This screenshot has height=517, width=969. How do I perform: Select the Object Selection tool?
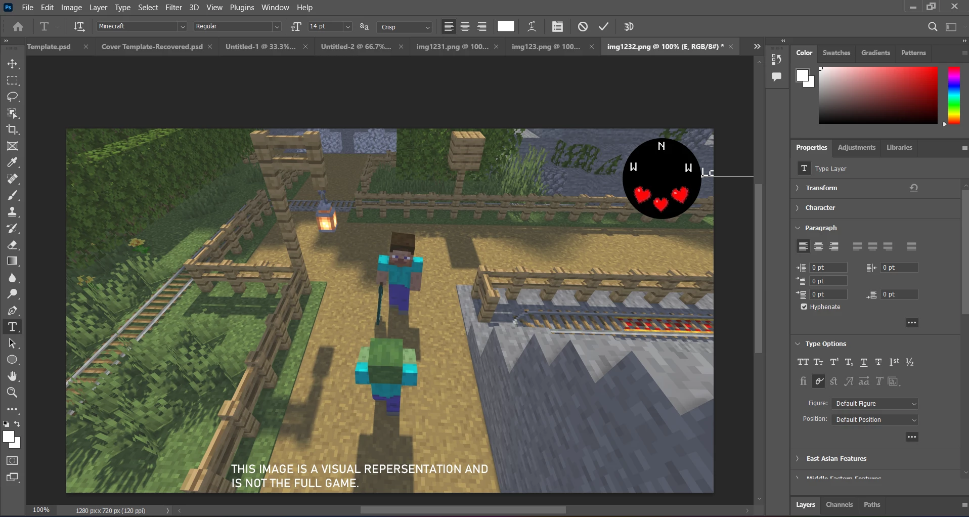tap(13, 113)
